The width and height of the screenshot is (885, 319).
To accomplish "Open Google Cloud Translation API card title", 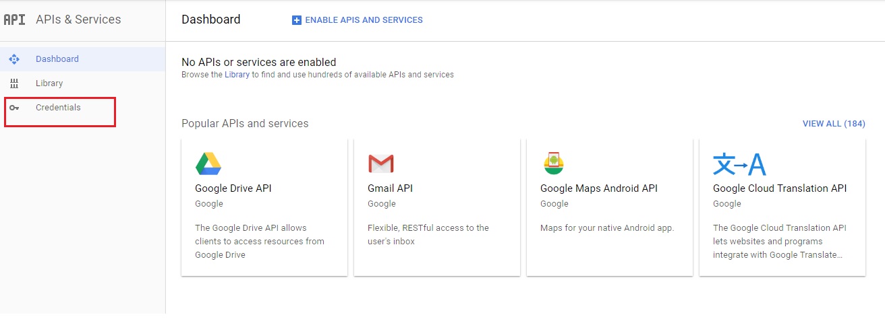I will click(x=780, y=188).
